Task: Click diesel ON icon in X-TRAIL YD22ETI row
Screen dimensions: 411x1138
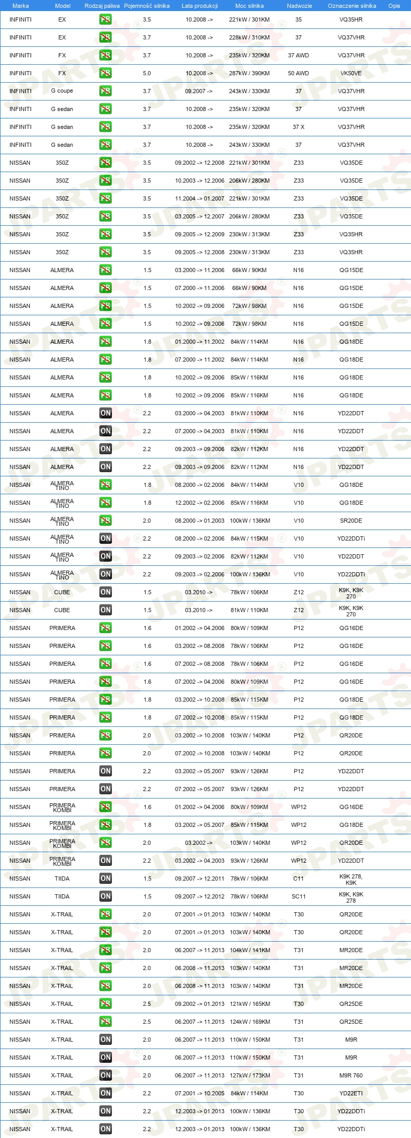Action: 106,1093
